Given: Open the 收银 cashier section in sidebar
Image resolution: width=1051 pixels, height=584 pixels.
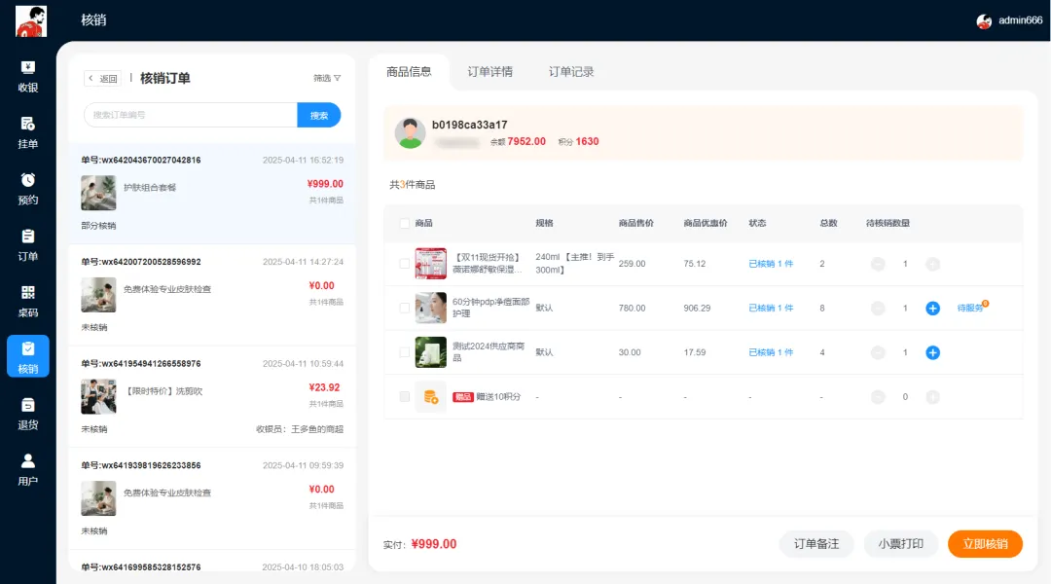Looking at the screenshot, I should tap(27, 77).
